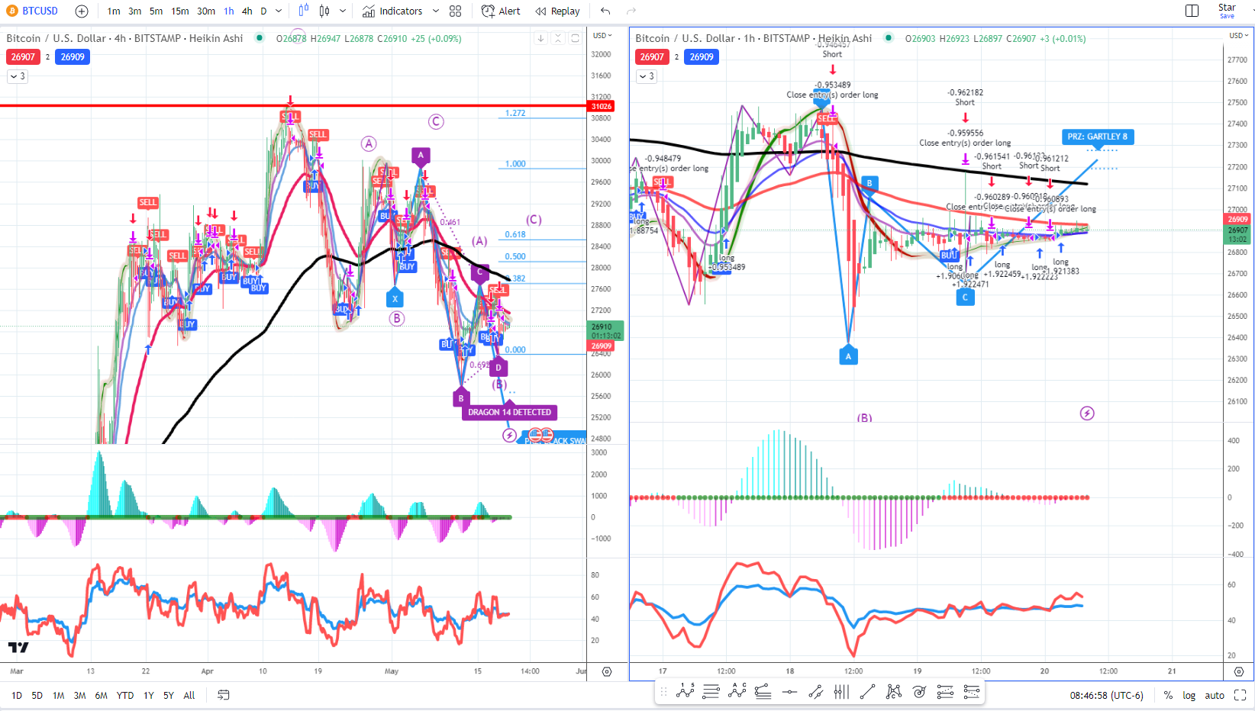The width and height of the screenshot is (1255, 711).
Task: Move the left 4h pane down
Action: coord(540,38)
